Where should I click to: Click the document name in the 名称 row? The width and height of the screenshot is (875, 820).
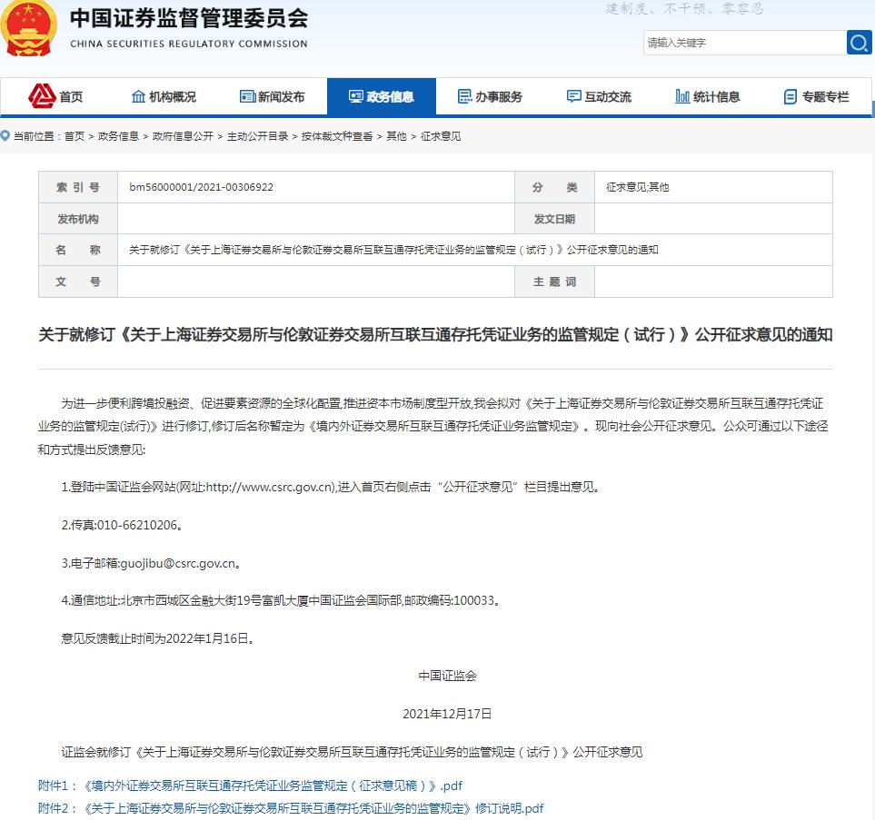(x=393, y=250)
